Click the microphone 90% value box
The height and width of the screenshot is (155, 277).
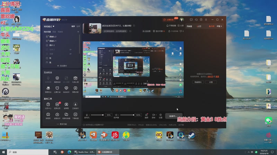(109, 115)
